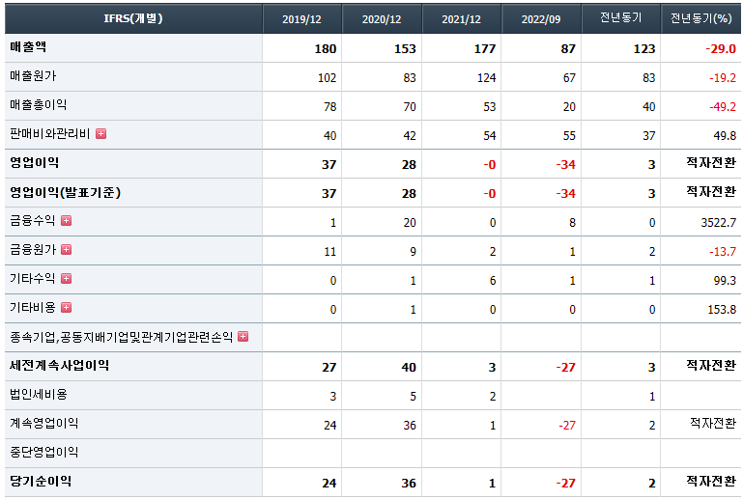Select 매출액 value 153 for 2020/12
743x500 pixels.
(405, 49)
